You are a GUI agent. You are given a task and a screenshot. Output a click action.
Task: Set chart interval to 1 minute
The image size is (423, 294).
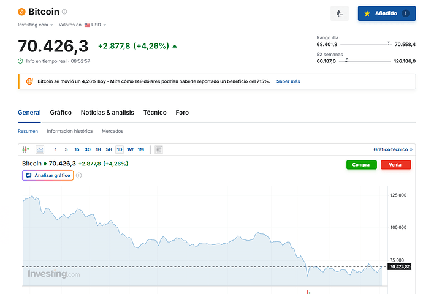(x=56, y=149)
